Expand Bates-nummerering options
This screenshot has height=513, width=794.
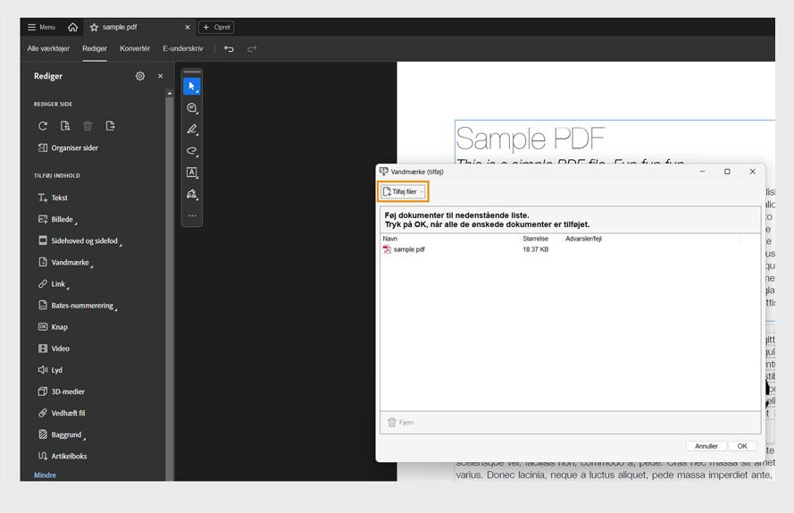tap(78, 306)
